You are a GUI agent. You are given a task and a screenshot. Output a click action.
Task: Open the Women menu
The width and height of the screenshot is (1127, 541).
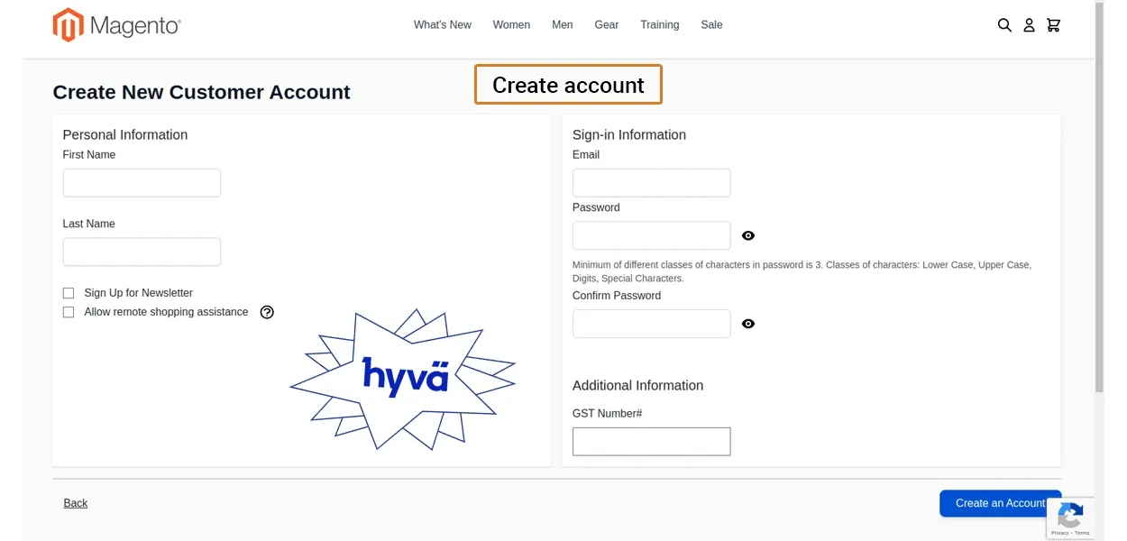click(511, 25)
